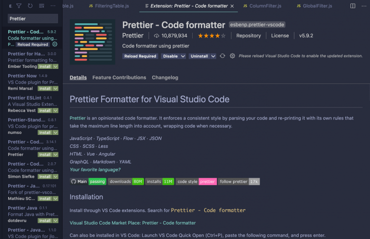Open the Changelog tab
The width and height of the screenshot is (370, 239).
pyautogui.click(x=165, y=78)
